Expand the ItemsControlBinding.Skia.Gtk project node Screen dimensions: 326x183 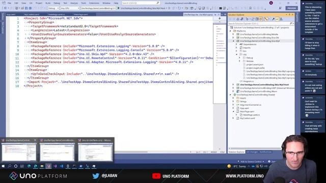click(x=233, y=38)
